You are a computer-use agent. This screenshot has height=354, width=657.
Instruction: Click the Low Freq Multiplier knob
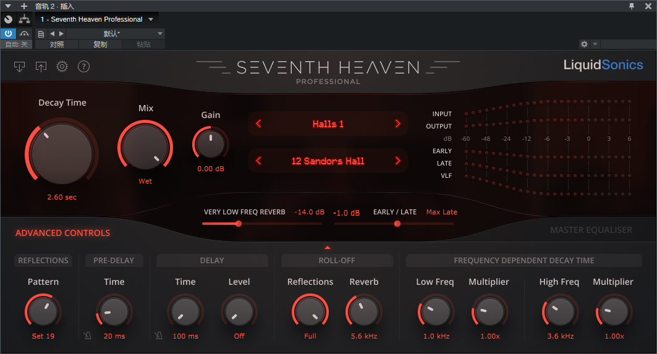tap(490, 312)
